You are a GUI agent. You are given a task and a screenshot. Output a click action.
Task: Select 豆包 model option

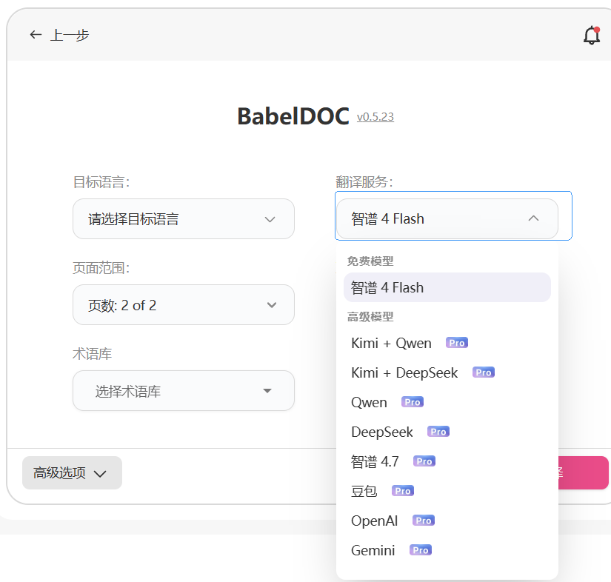447,491
